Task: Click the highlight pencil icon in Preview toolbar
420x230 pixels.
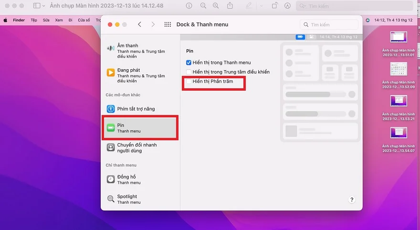Action: 249,6
